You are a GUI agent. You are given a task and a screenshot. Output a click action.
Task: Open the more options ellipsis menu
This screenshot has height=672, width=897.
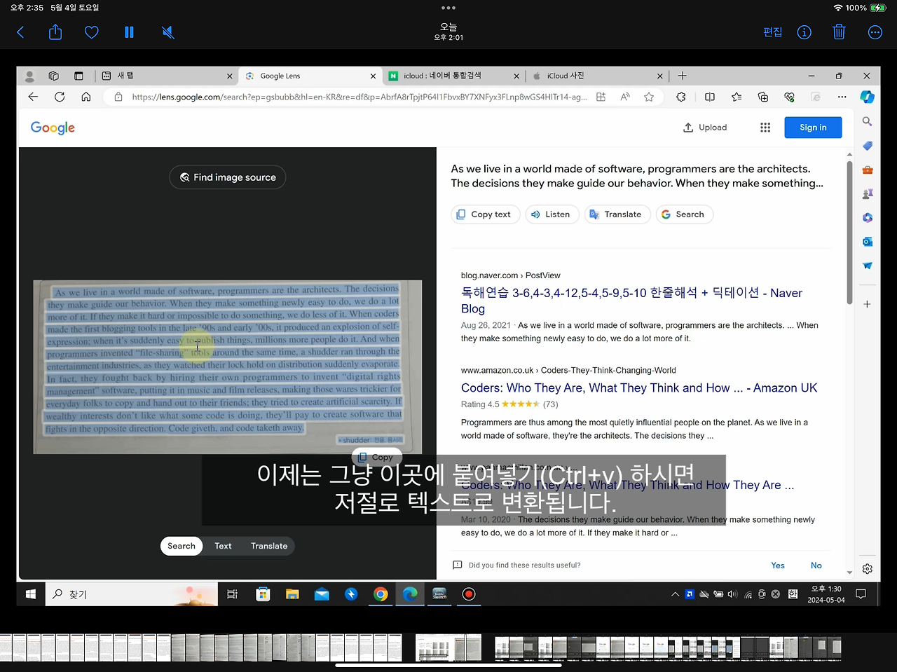[875, 32]
